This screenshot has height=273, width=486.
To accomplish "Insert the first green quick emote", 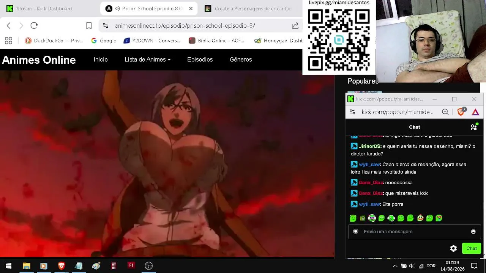I will point(353,218).
